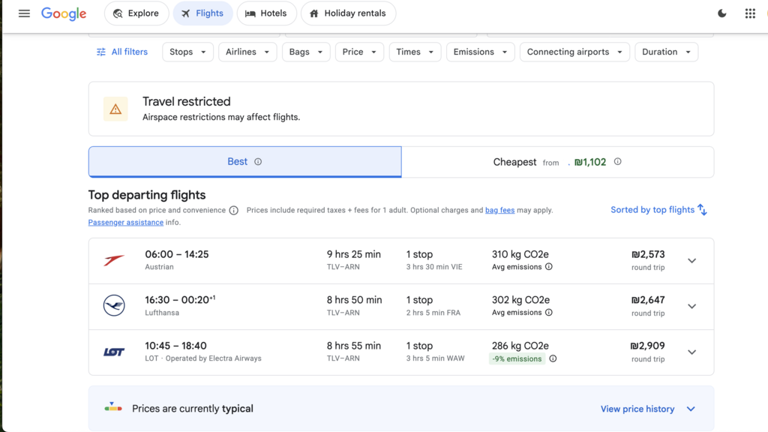Toggle dark mode moon icon
Viewport: 768px width, 432px height.
722,13
